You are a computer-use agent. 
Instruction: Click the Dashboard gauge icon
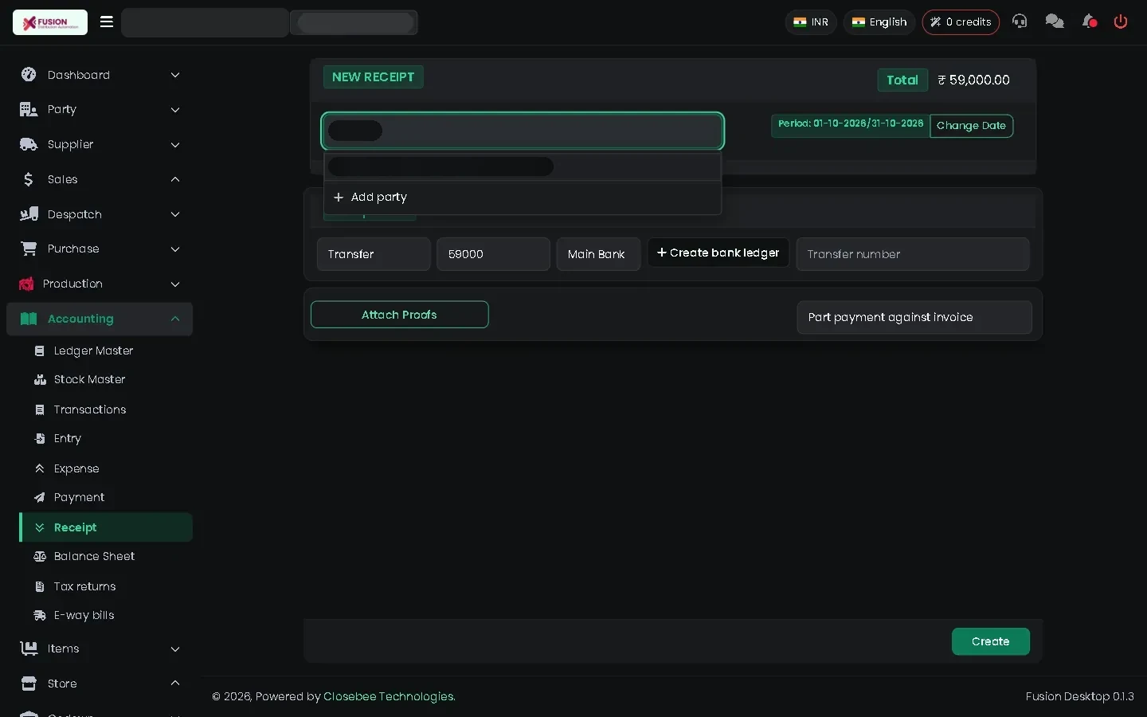tap(29, 75)
